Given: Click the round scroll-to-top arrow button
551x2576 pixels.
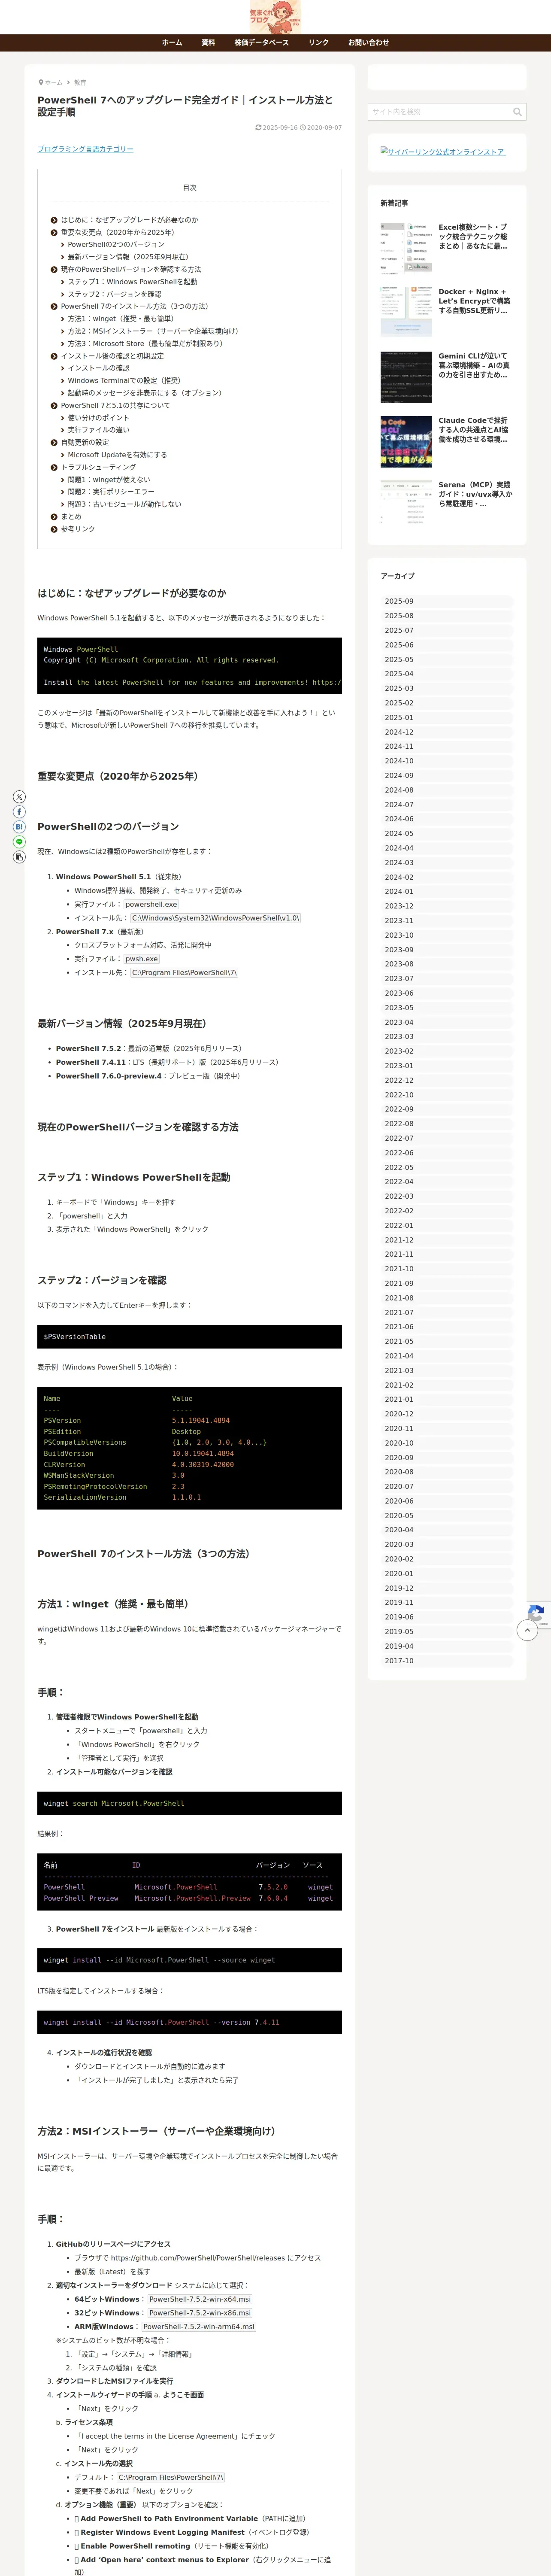Looking at the screenshot, I should pos(527,1630).
